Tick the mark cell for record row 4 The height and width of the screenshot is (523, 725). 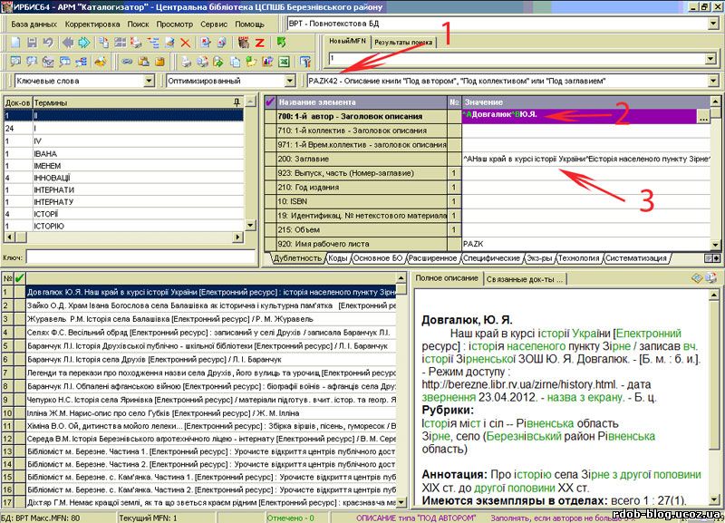point(18,333)
